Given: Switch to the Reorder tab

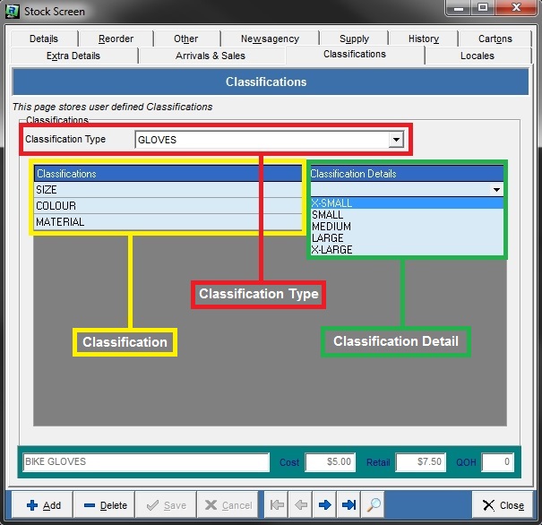Looking at the screenshot, I should (116, 39).
